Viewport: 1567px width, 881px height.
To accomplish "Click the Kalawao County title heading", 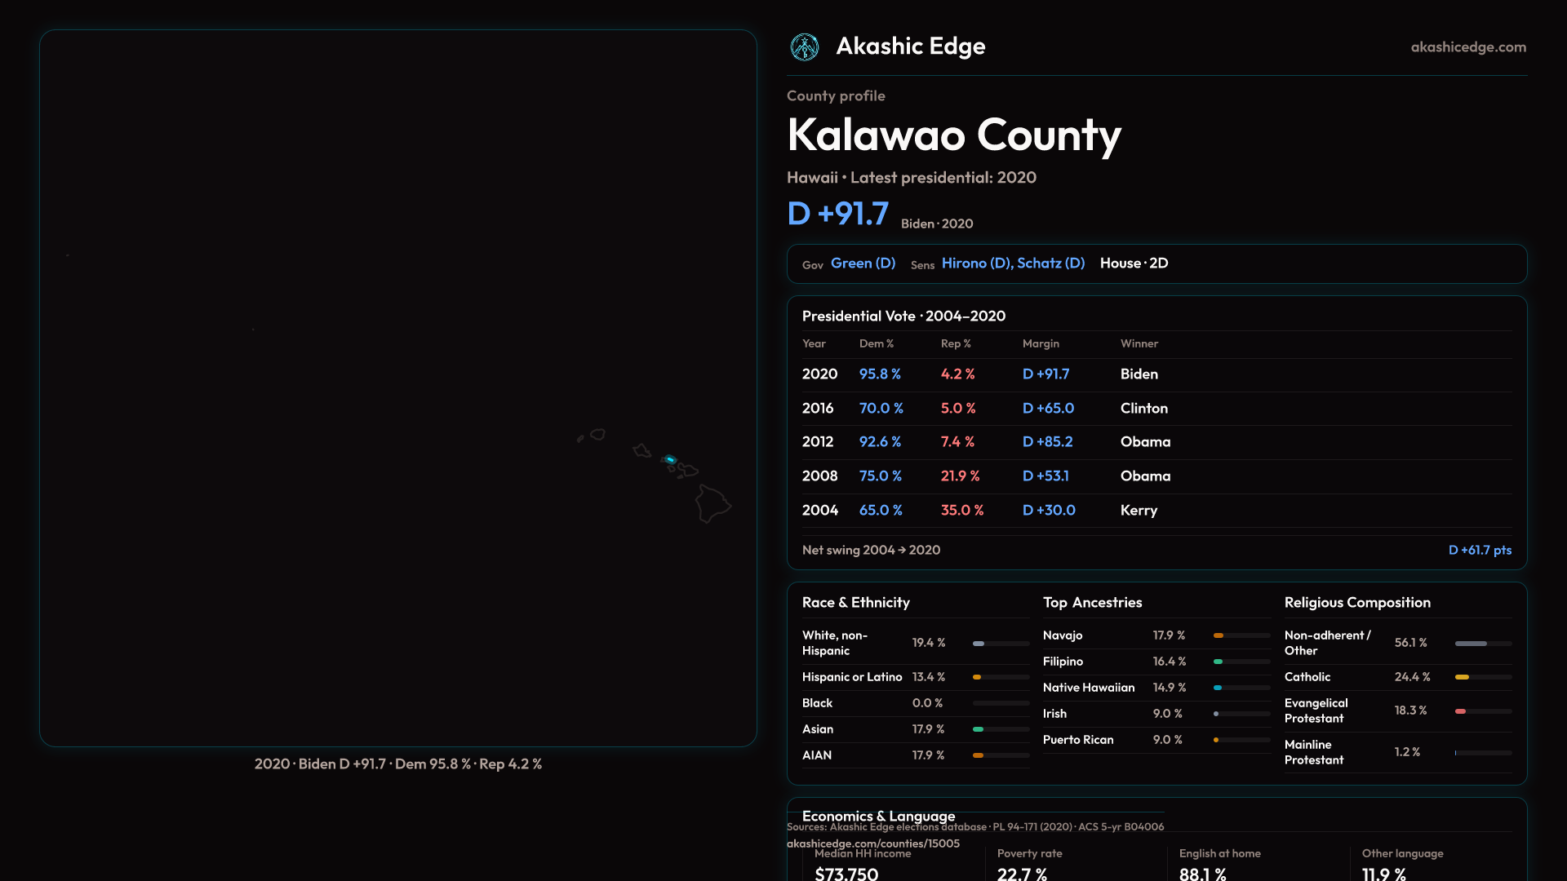I will point(953,135).
